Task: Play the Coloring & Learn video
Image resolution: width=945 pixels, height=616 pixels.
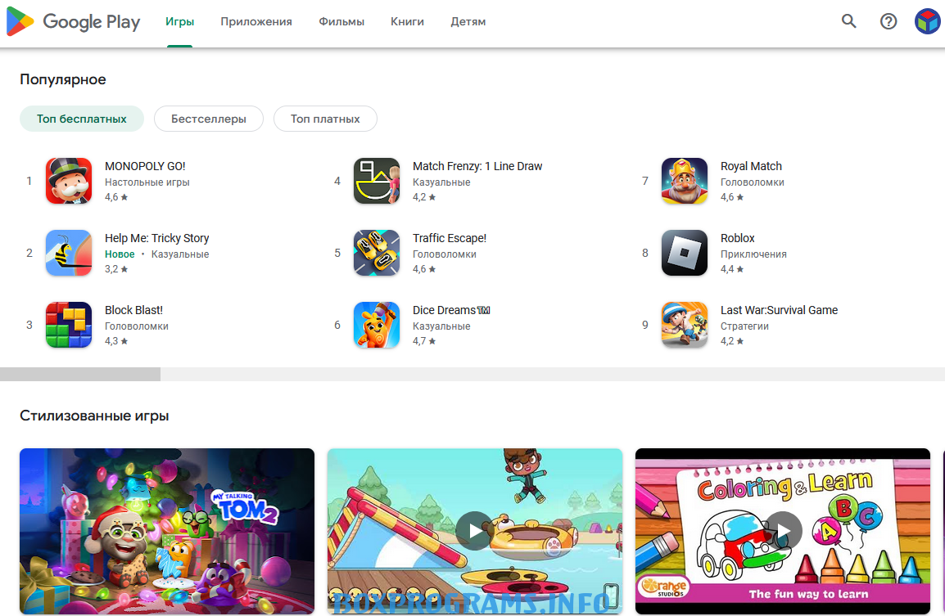Action: coord(783,530)
